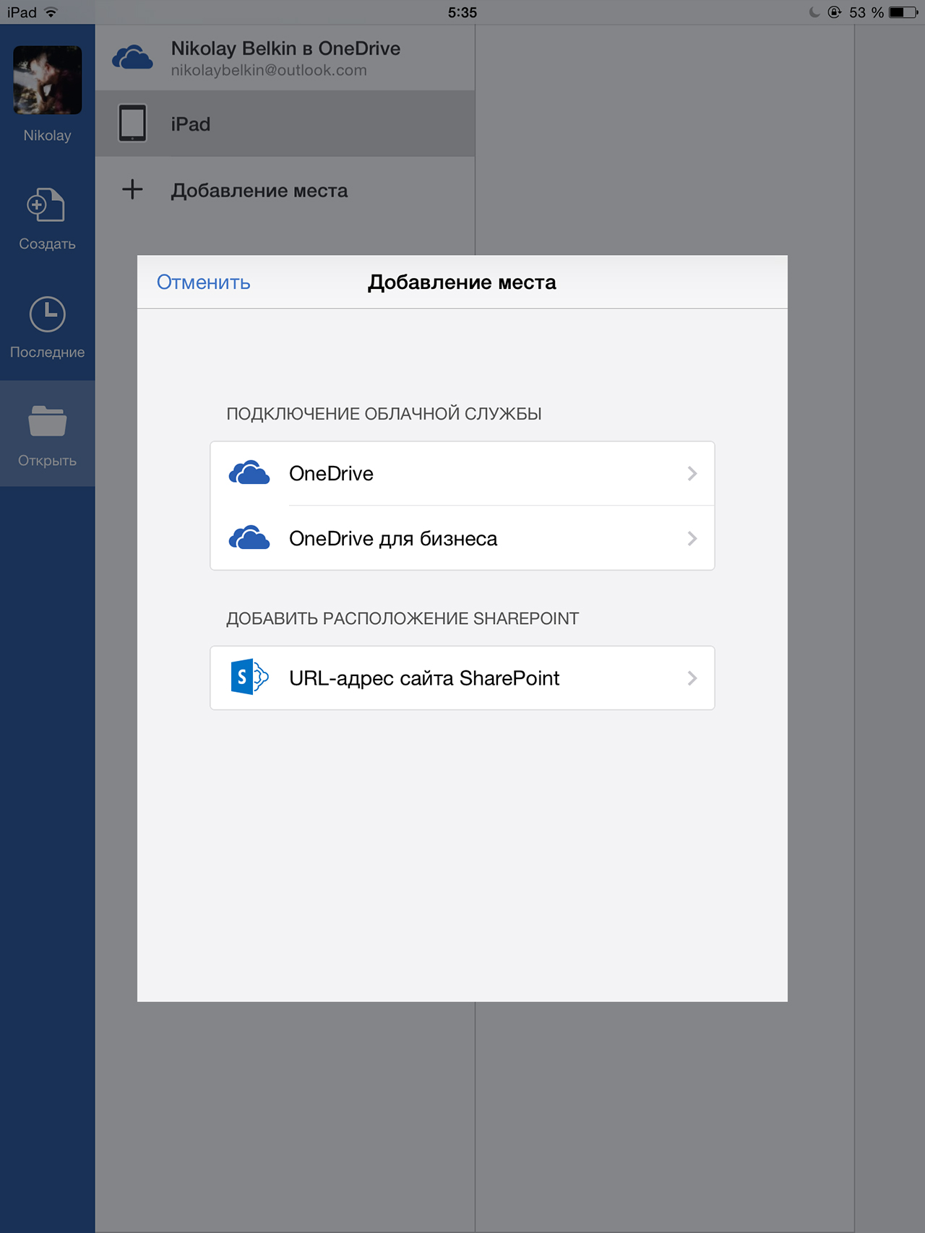
Task: Tap the cloud icon for OneDrive для бизнеса
Action: pos(249,538)
